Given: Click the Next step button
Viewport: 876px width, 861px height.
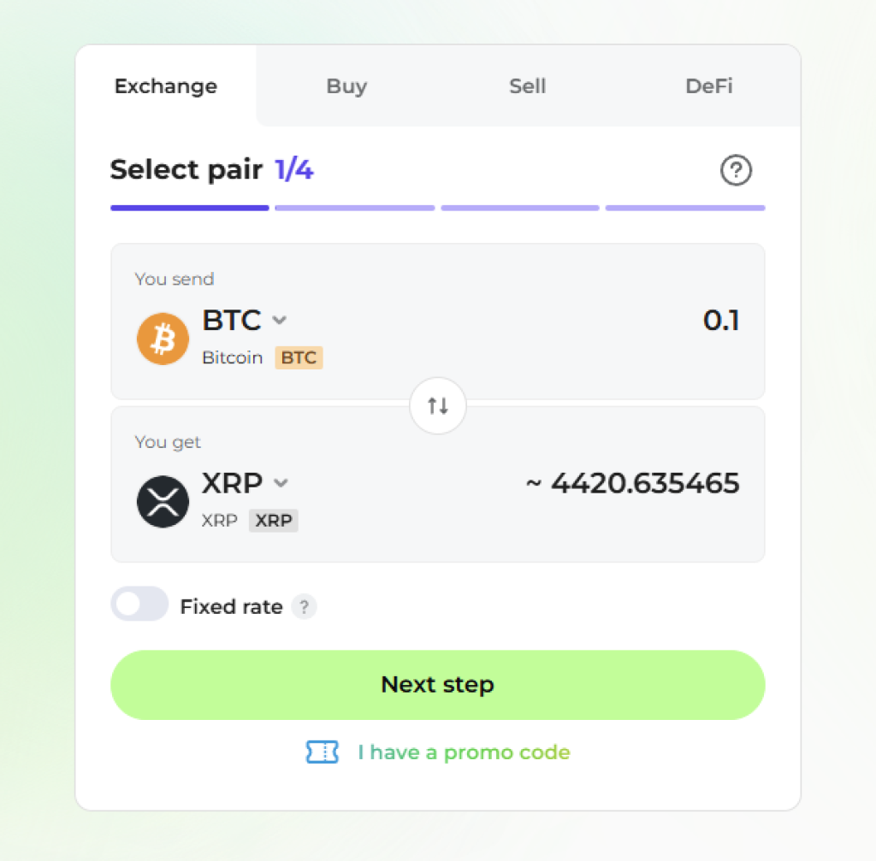Looking at the screenshot, I should point(437,685).
